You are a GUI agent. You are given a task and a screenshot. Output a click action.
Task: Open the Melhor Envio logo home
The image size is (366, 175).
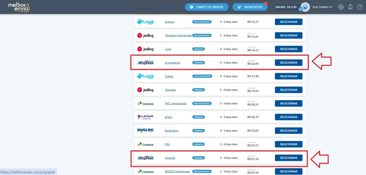click(x=19, y=7)
